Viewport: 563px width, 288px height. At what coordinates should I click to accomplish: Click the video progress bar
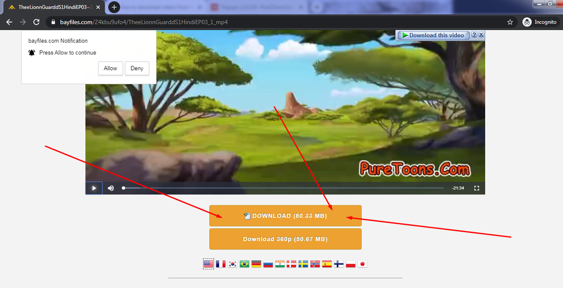[283, 188]
